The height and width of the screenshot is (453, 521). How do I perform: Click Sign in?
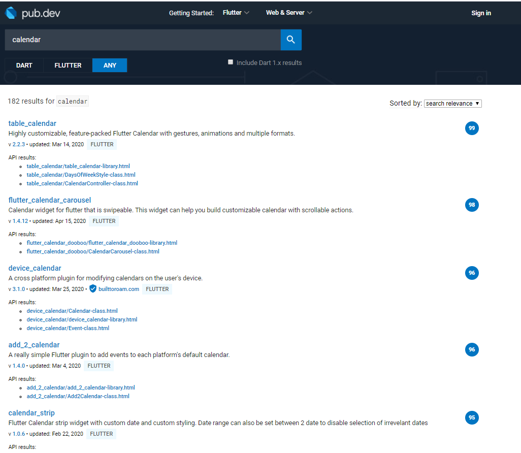pyautogui.click(x=481, y=13)
